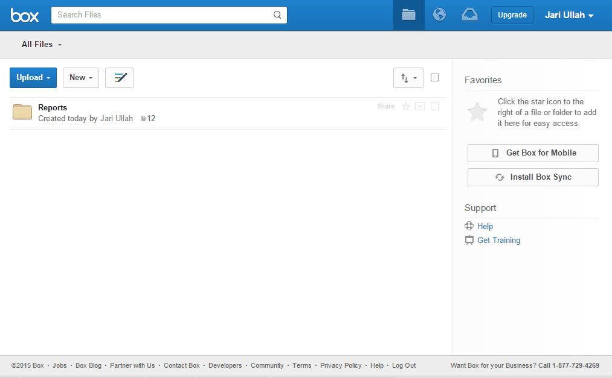Expand the All Files dropdown
This screenshot has width=612, height=378.
[42, 45]
